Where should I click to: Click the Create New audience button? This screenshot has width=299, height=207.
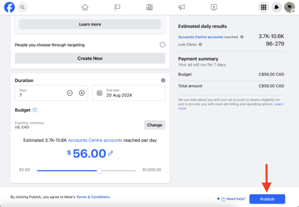(x=90, y=58)
